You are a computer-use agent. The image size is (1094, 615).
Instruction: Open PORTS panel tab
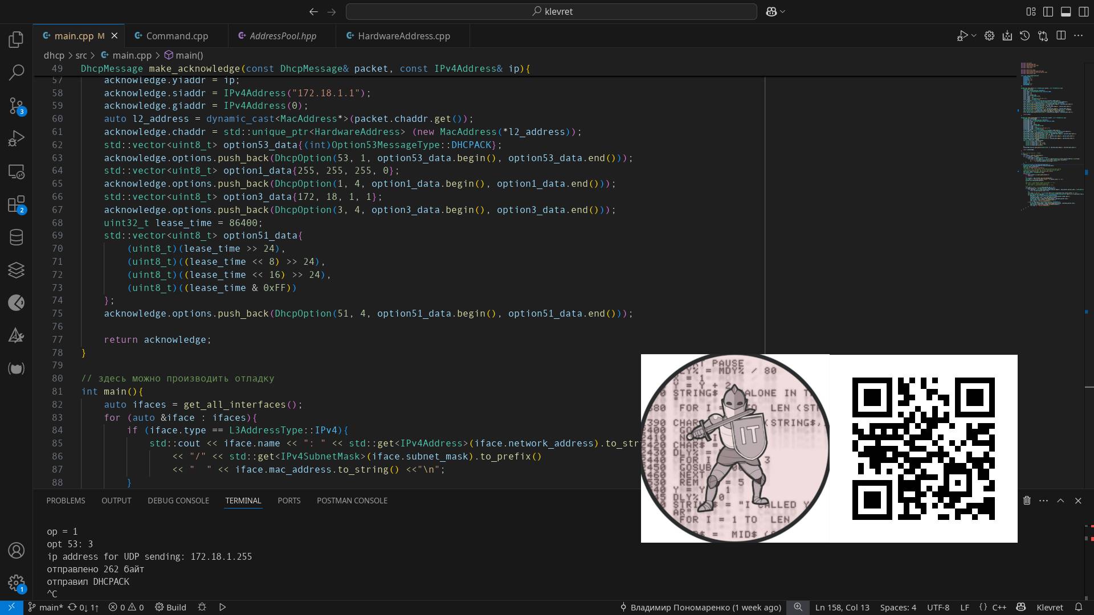[289, 501]
